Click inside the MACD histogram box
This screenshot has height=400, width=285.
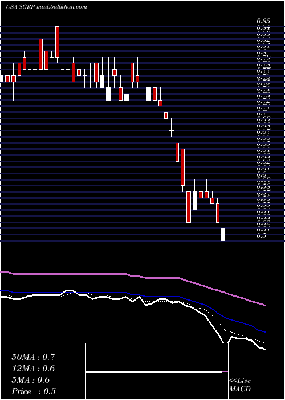[x=157, y=371]
